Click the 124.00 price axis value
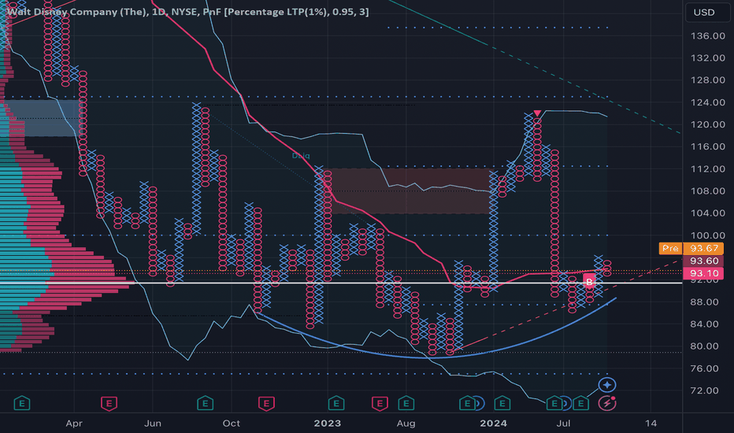 (x=707, y=102)
